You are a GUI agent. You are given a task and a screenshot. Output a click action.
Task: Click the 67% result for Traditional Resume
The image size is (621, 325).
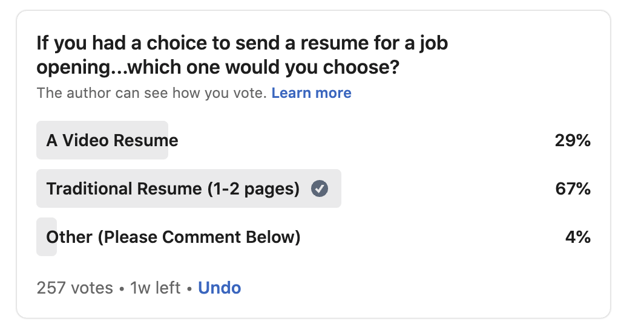tap(572, 189)
